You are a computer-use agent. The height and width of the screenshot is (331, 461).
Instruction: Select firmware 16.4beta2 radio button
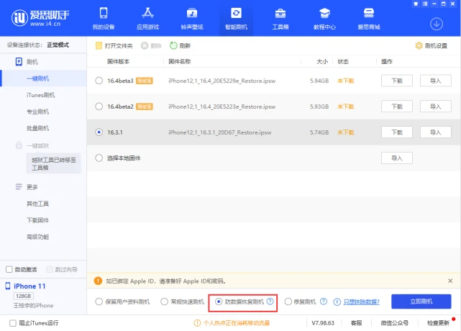(99, 106)
